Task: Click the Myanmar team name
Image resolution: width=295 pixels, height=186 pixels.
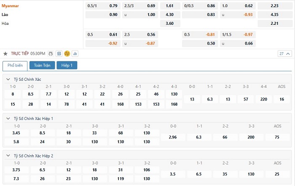Action: tap(11, 6)
